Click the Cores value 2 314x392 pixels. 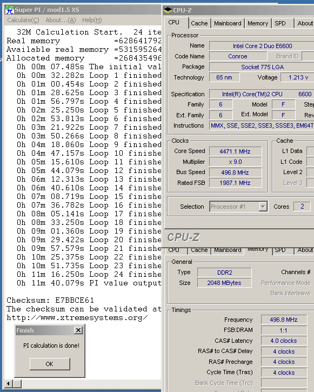coord(302,207)
